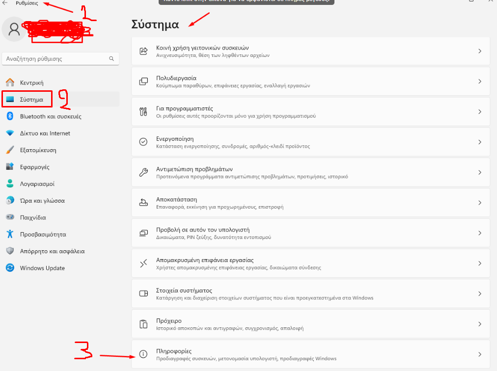Image resolution: width=497 pixels, height=371 pixels.
Task: Click the back arrow next to Ρυθμίσεις
Action: point(5,3)
